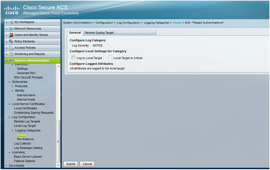Collapse the Licensing tree node
270x170 pixels.
[9, 153]
